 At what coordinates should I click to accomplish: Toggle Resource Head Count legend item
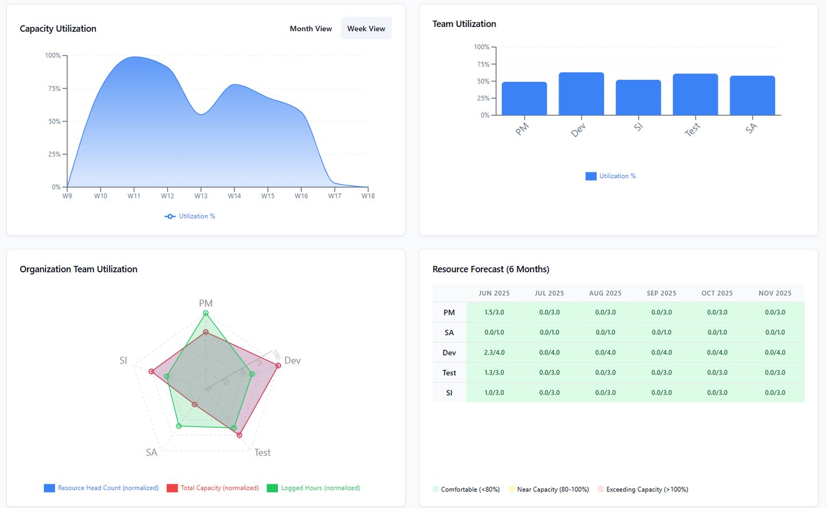tap(101, 488)
